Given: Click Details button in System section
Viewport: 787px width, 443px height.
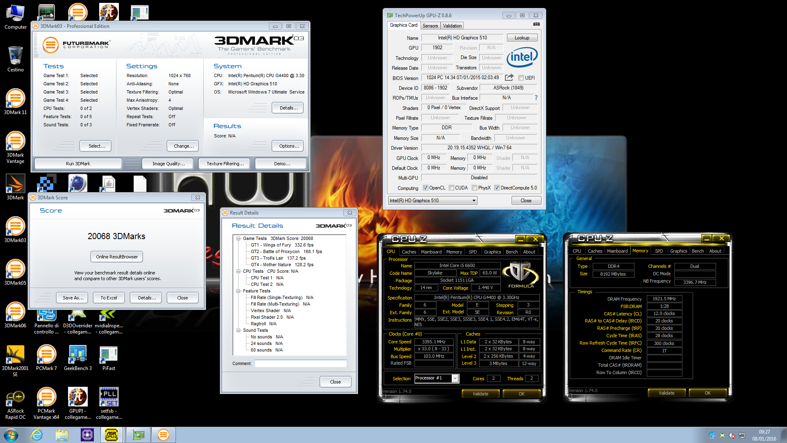Looking at the screenshot, I should (x=289, y=108).
